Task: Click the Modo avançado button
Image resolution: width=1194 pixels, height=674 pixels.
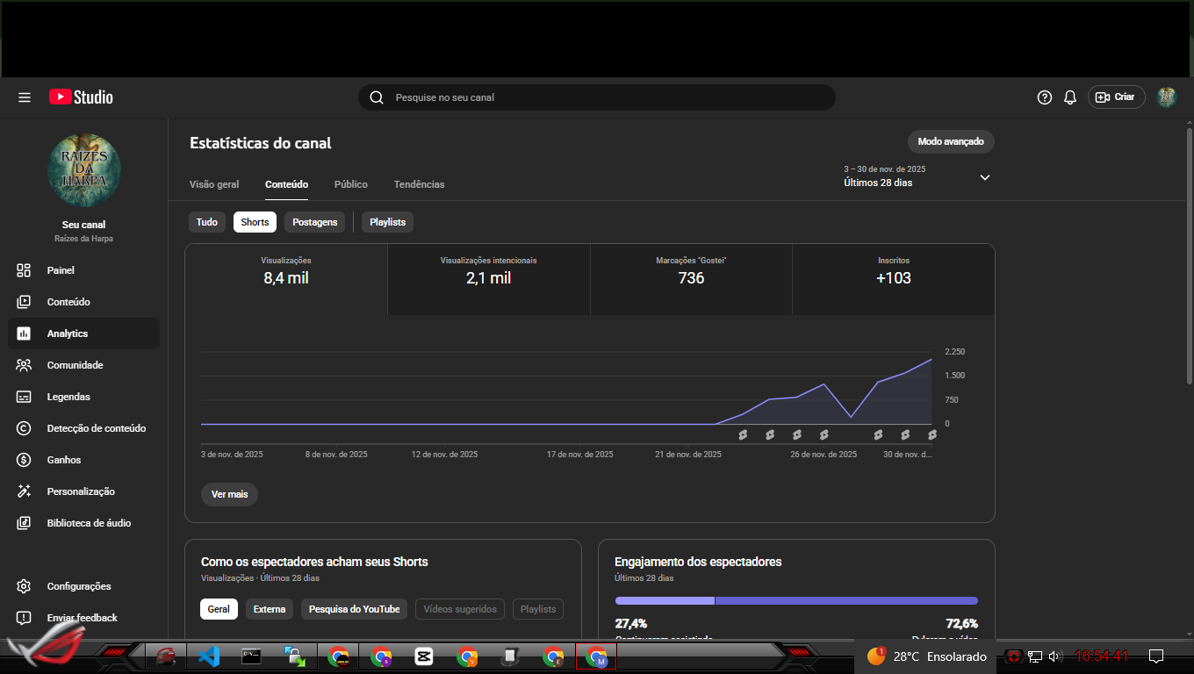Action: pyautogui.click(x=950, y=141)
